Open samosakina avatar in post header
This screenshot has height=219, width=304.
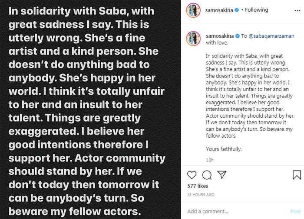[x=194, y=10]
